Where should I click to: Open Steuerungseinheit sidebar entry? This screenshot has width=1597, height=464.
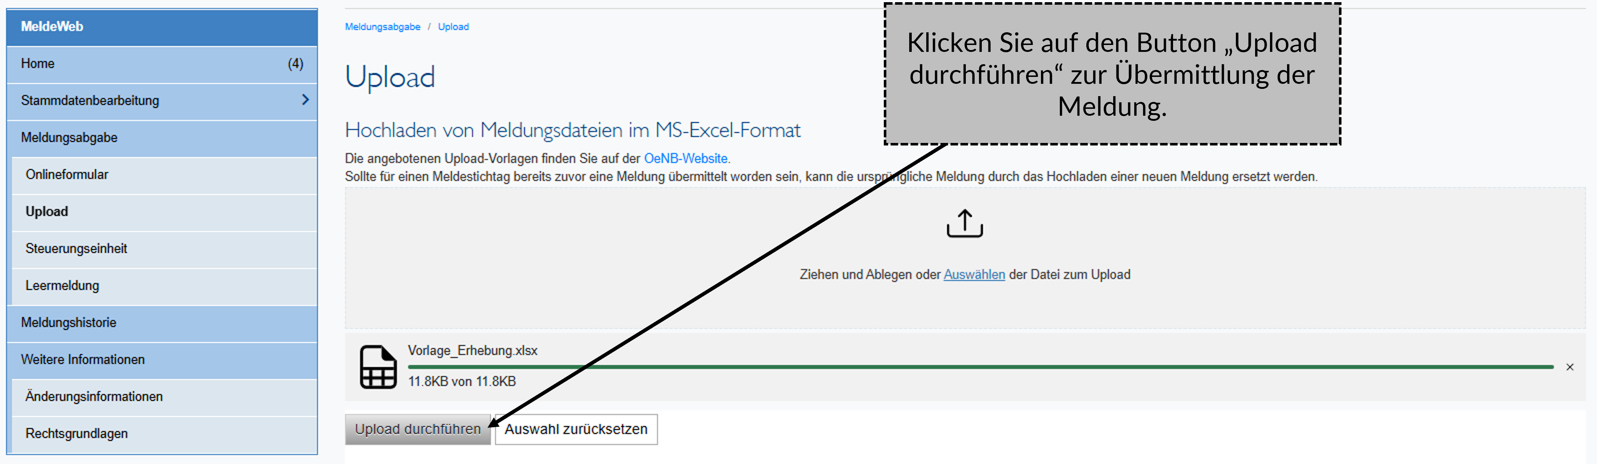[76, 249]
